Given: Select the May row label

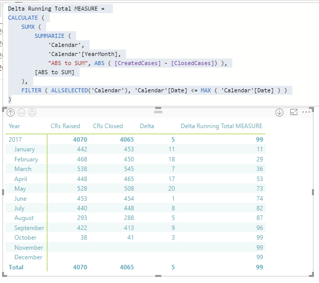Looking at the screenshot, I should coord(20,189).
